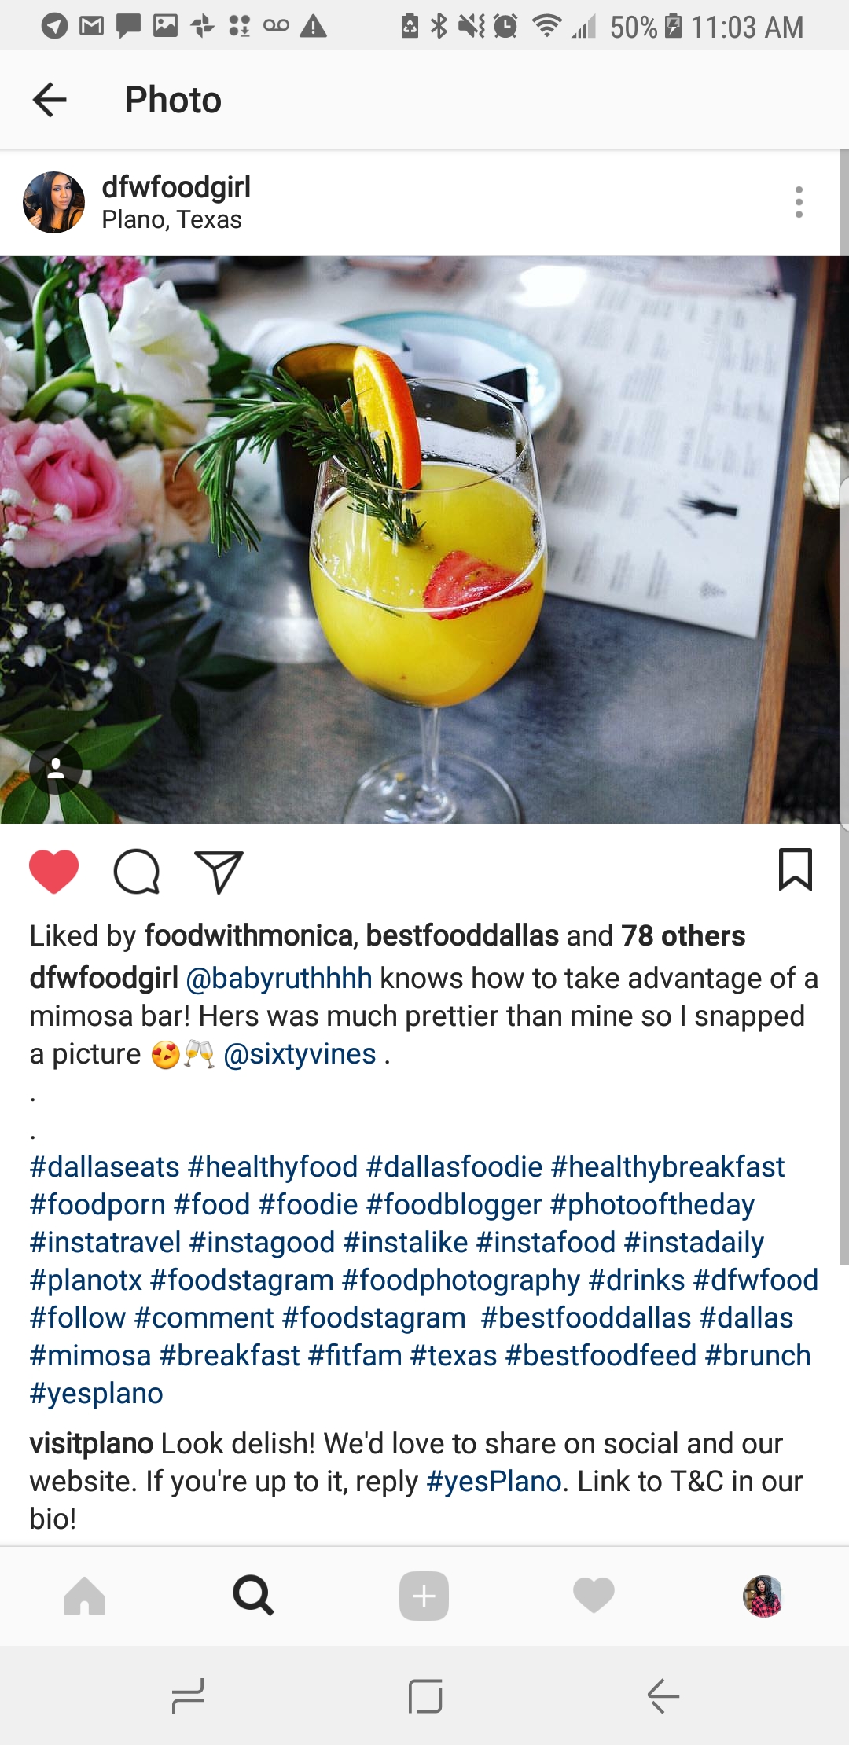Open the Activity heart tab
Image resolution: width=849 pixels, height=1745 pixels.
click(594, 1596)
